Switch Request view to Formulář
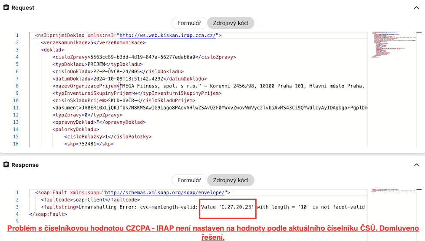 pos(189,23)
